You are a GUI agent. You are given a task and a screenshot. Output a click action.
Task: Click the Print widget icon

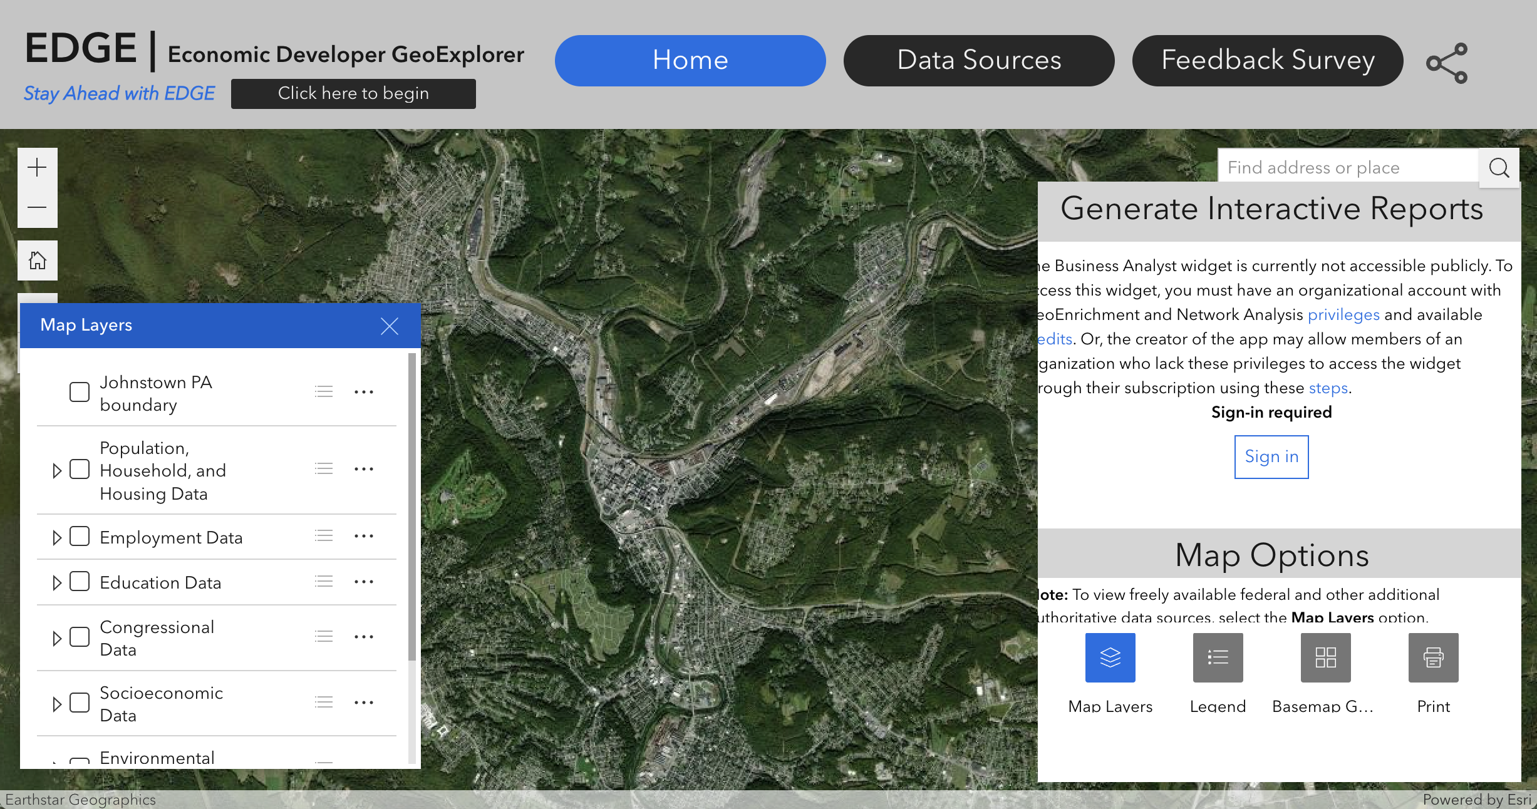[x=1433, y=657]
